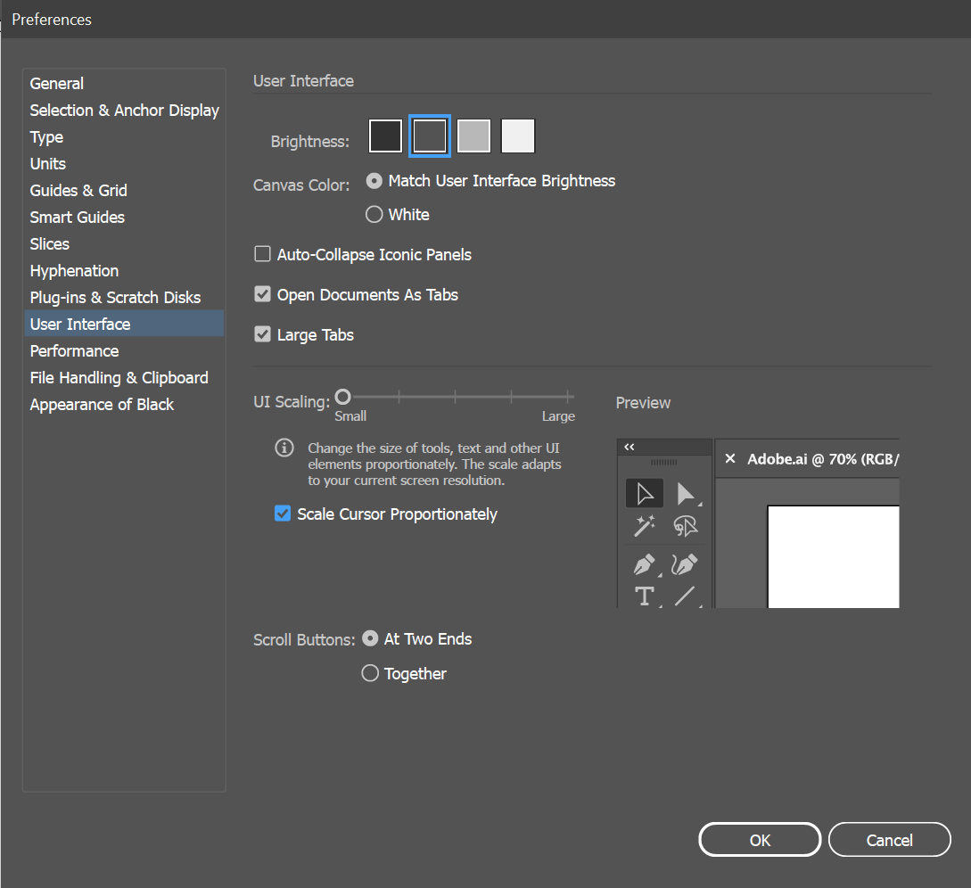
Task: Click the Direct Selection tool in preview
Action: [685, 493]
